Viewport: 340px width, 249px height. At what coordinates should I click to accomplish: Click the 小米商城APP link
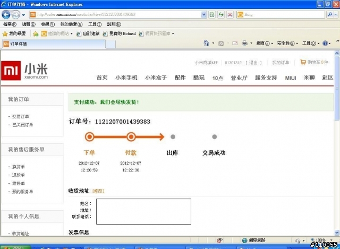206,63
